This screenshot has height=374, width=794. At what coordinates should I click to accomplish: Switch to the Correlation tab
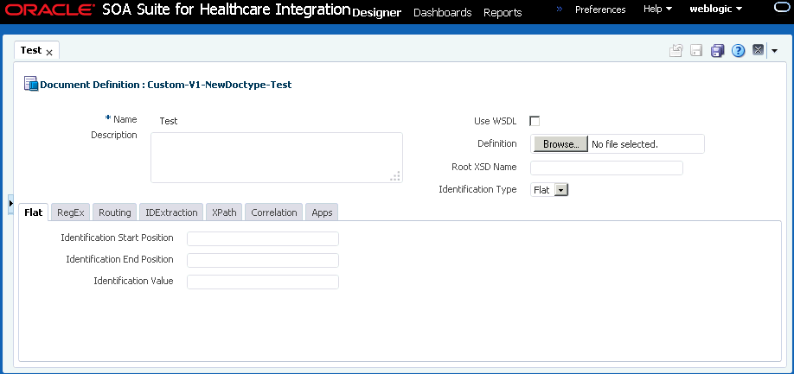(x=274, y=212)
